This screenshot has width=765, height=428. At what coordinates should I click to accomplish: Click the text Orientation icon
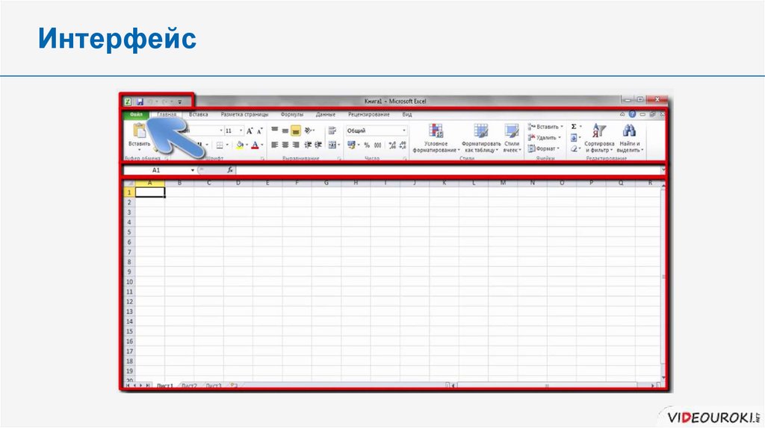[x=308, y=130]
